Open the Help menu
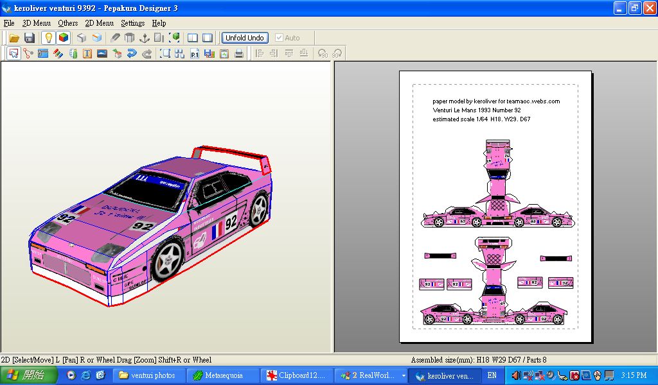The height and width of the screenshot is (385, 658). (159, 23)
